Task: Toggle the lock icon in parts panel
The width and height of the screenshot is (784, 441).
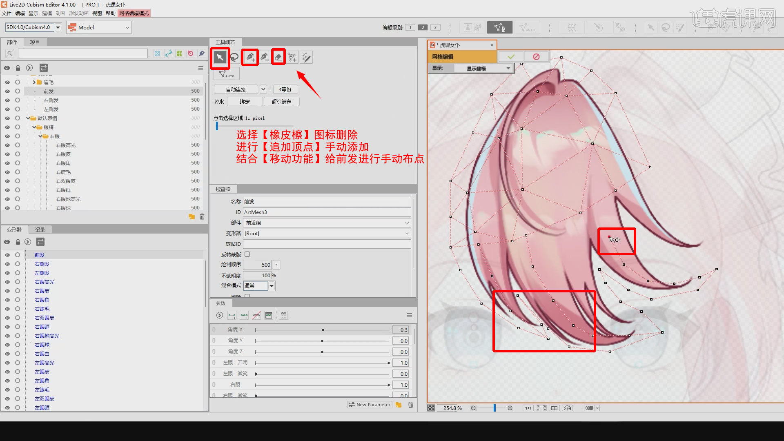Action: (x=18, y=68)
